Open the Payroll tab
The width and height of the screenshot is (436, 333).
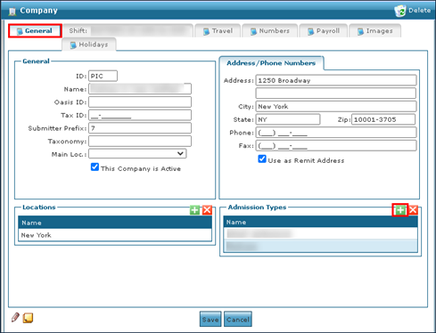coord(324,31)
